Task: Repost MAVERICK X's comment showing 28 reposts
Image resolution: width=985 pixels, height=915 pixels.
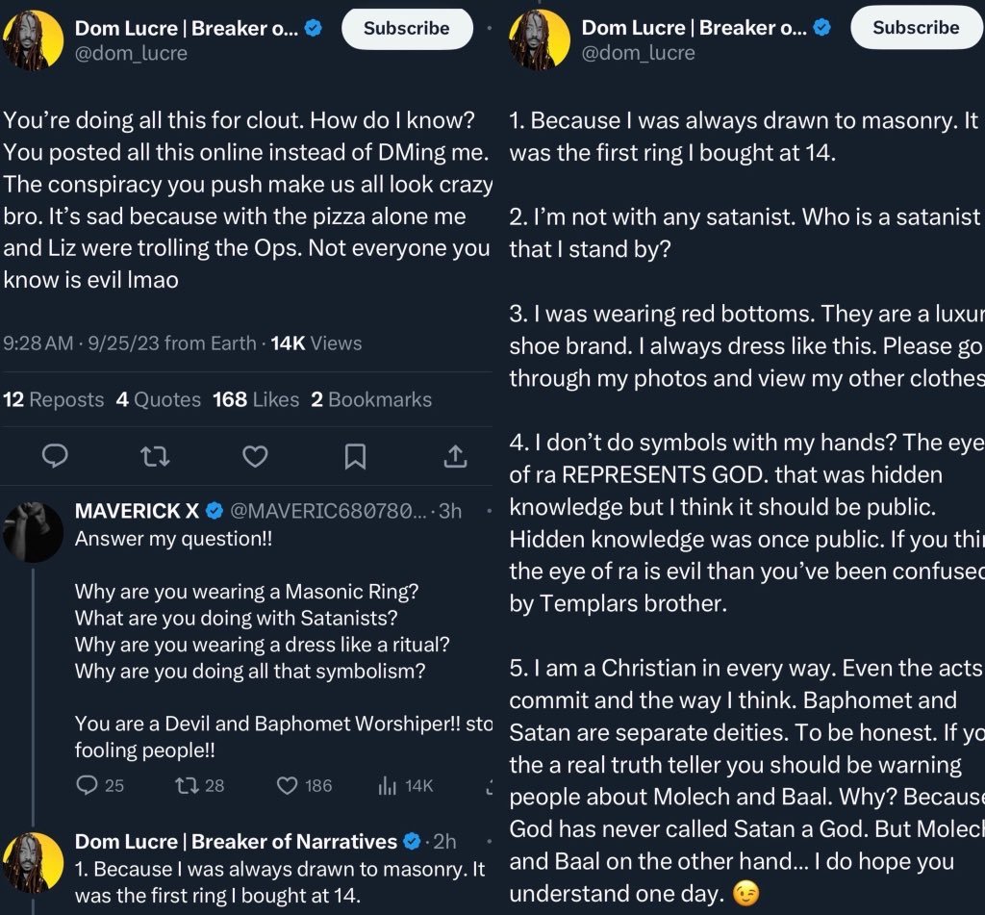Action: pos(187,785)
